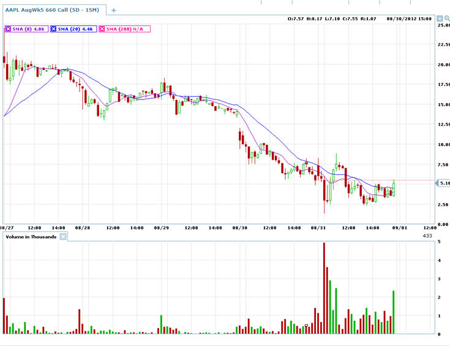Remove the SMA (200) indicator with its X
The width and height of the screenshot is (450, 346).
click(x=102, y=29)
